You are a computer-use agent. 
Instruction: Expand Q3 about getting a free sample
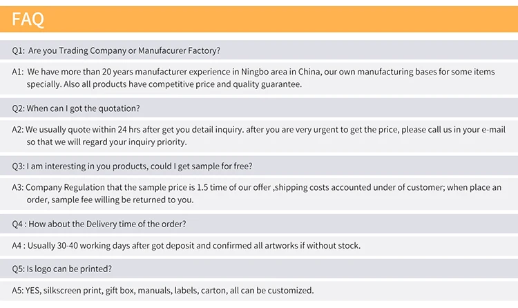click(x=132, y=166)
